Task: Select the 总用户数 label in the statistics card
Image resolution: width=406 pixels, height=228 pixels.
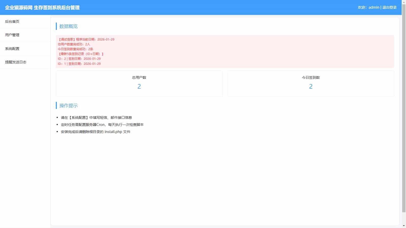Action: click(139, 78)
